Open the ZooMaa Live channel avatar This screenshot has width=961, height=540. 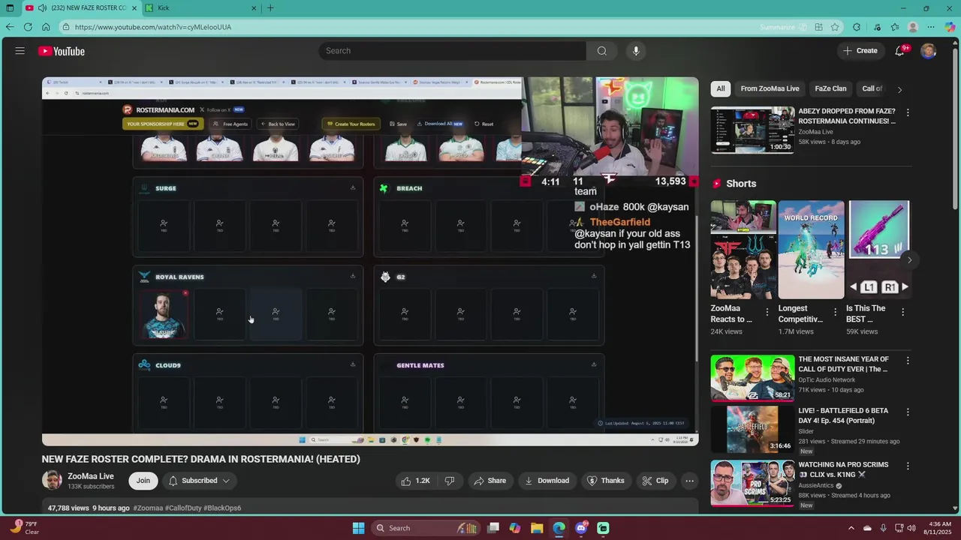pos(52,481)
